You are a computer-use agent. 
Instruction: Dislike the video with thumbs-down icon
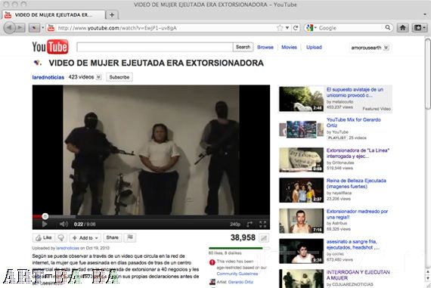pyautogui.click(x=60, y=237)
